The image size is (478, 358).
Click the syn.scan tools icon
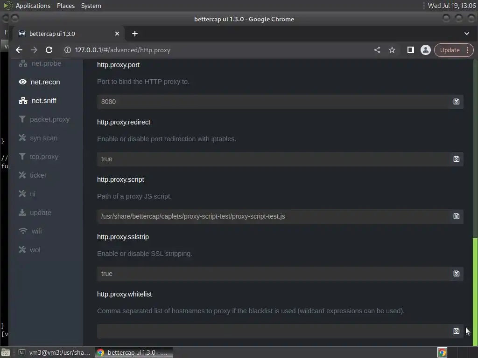click(22, 138)
